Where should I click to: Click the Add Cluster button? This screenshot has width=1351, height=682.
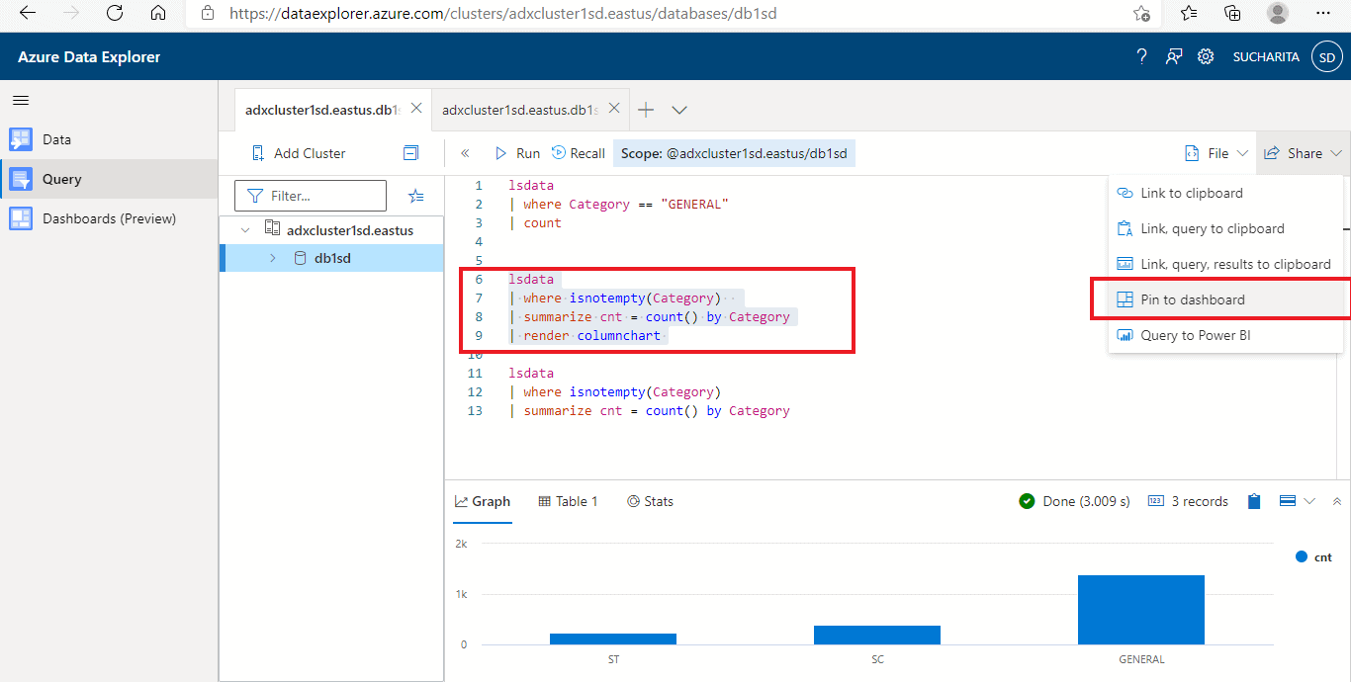(299, 153)
